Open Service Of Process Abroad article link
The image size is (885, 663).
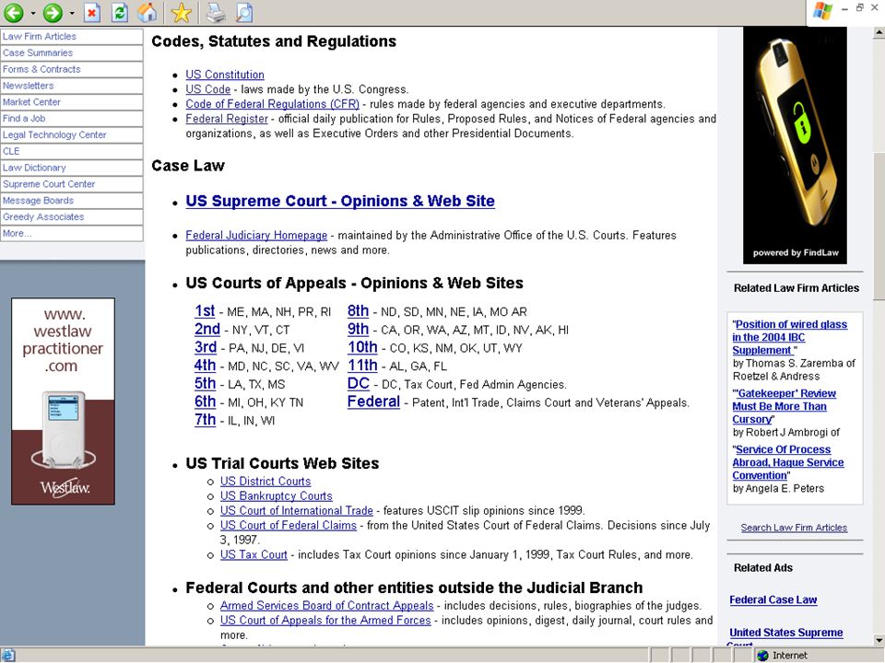(x=788, y=462)
